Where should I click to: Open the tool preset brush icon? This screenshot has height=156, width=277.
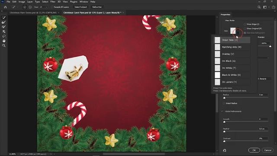click(13, 7)
